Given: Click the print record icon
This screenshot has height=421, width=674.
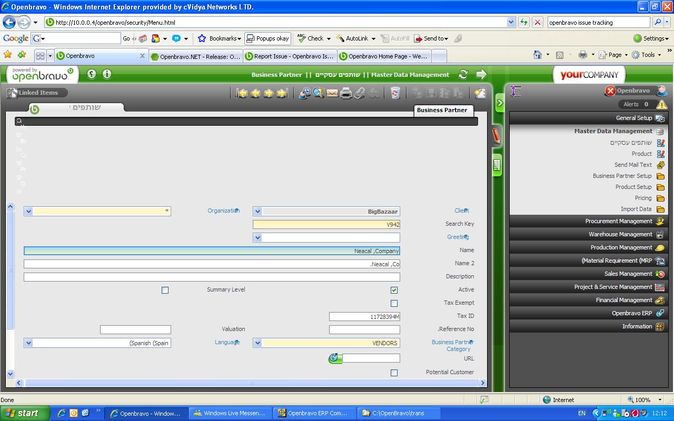Looking at the screenshot, I should [346, 93].
